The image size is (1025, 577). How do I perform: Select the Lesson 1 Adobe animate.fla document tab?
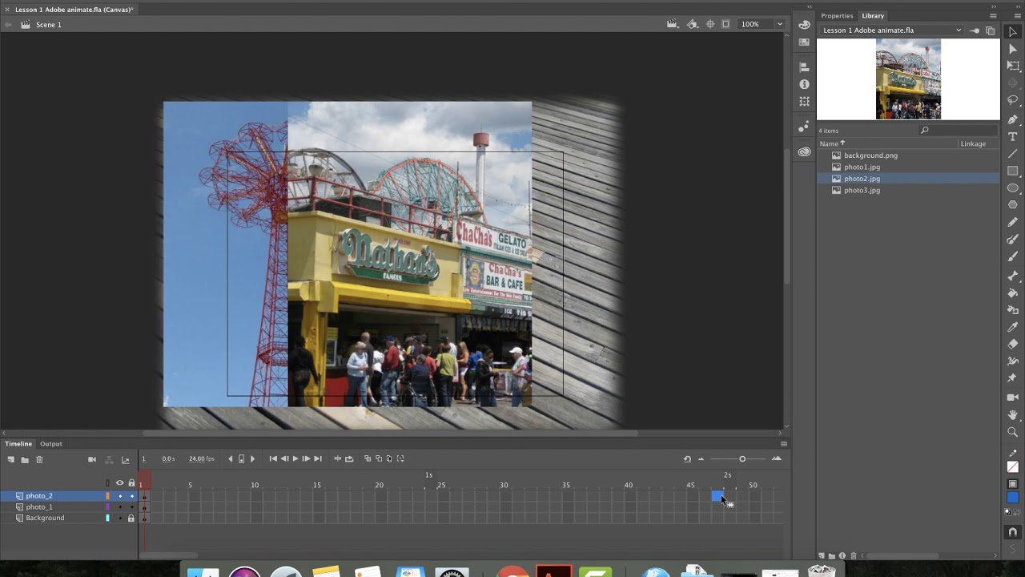74,10
